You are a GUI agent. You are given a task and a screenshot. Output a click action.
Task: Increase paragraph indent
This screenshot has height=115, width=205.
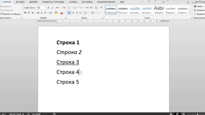click(x=91, y=8)
